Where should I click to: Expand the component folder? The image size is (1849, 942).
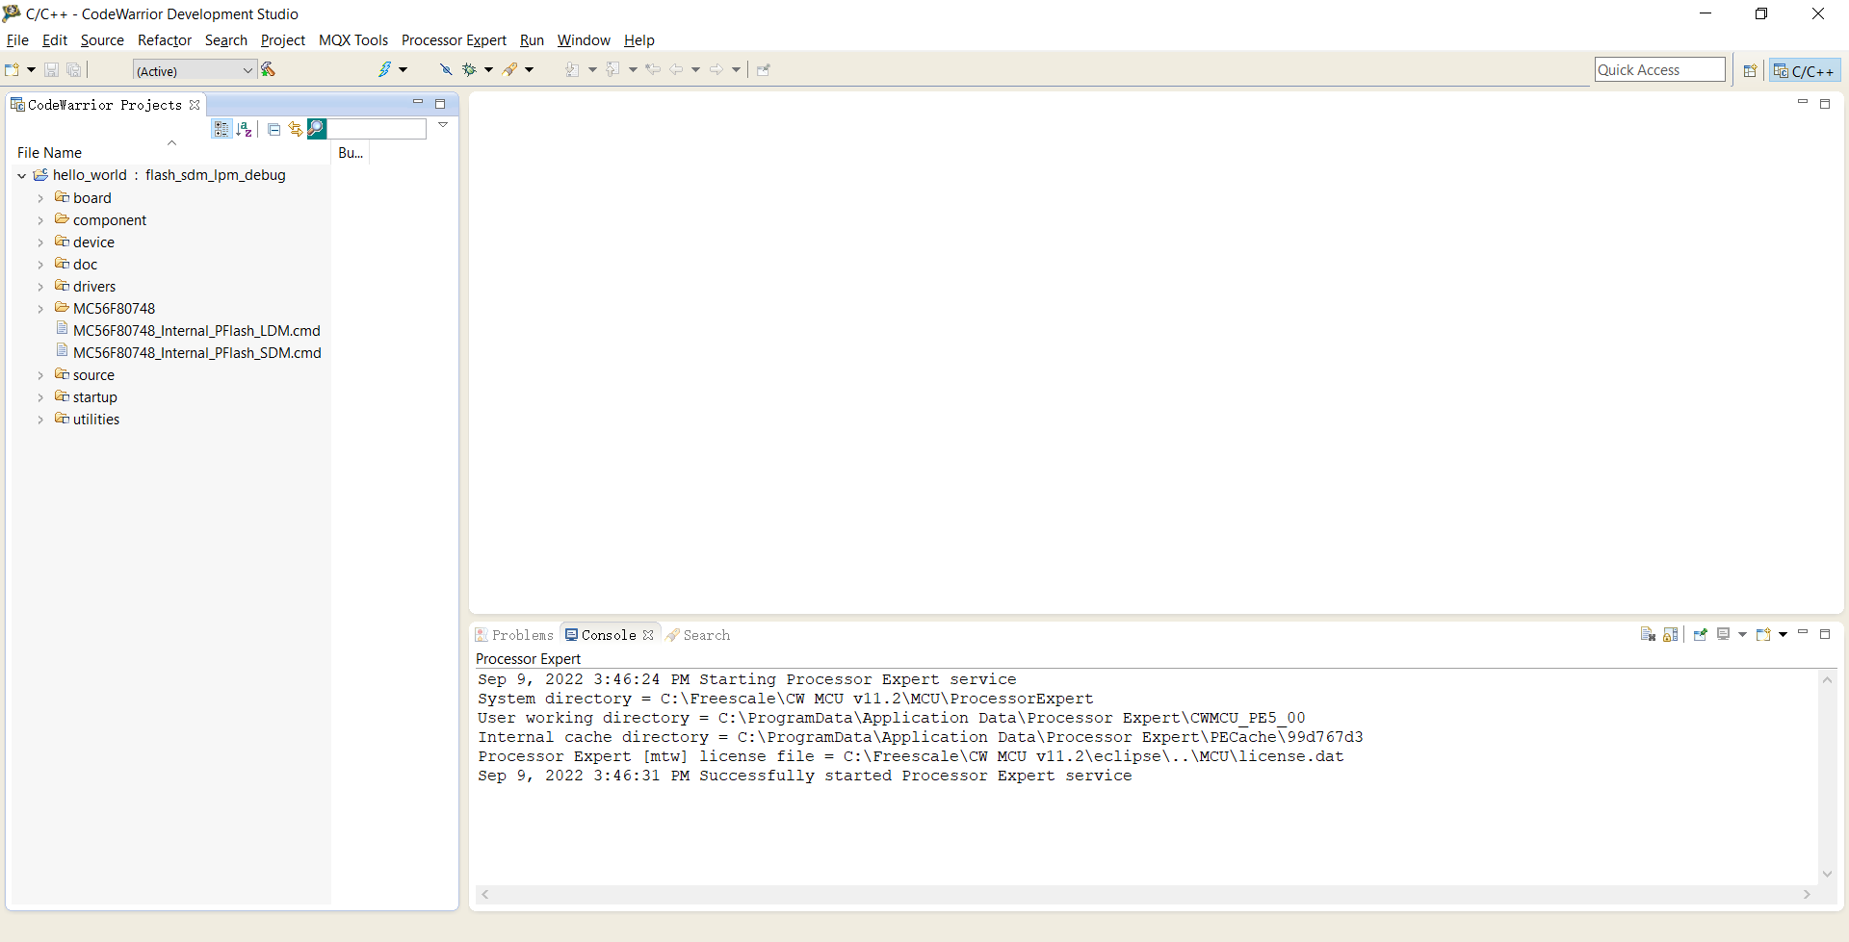[40, 220]
